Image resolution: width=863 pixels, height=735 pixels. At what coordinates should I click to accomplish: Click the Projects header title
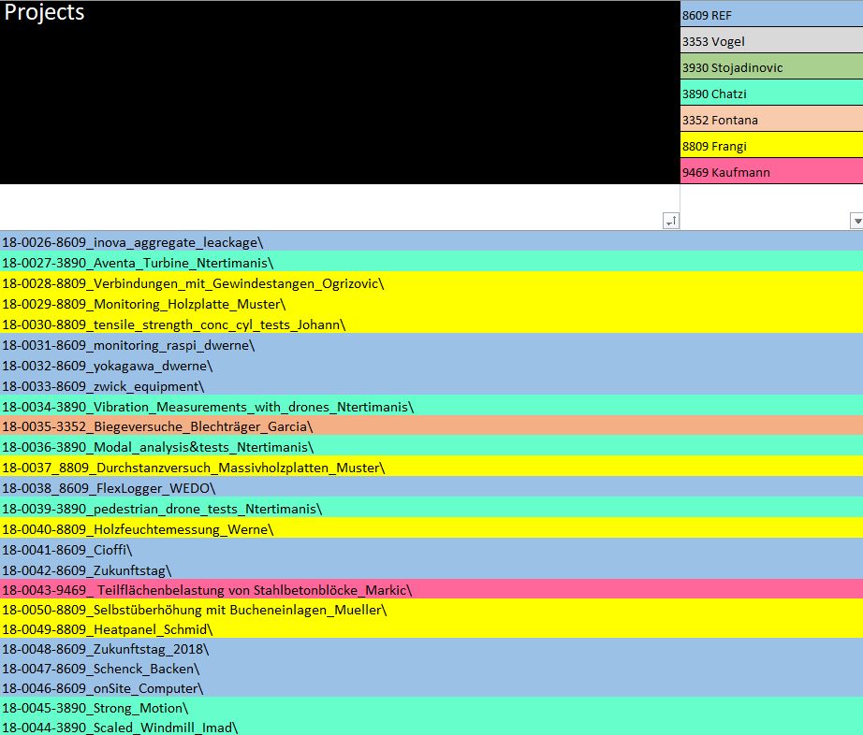pyautogui.click(x=45, y=12)
